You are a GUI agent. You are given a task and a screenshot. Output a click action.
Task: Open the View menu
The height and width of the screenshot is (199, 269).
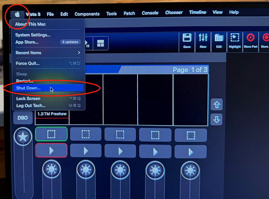[217, 12]
